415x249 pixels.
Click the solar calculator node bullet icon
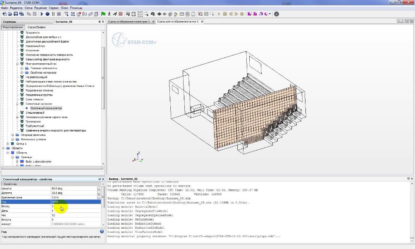pos(27,108)
